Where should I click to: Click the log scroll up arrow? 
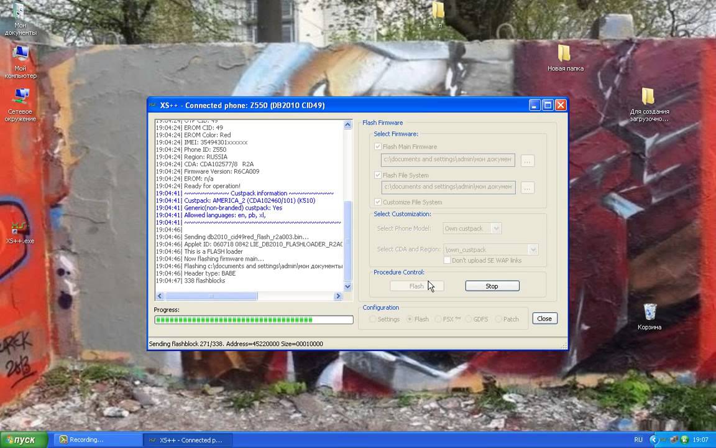[347, 125]
